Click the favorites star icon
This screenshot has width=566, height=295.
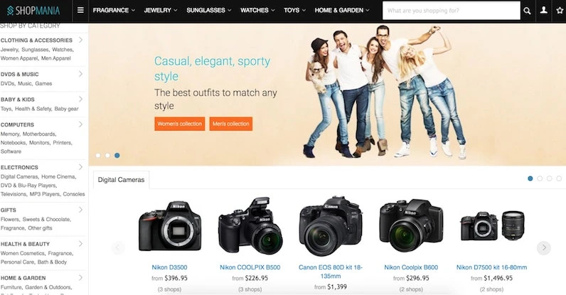(560, 11)
